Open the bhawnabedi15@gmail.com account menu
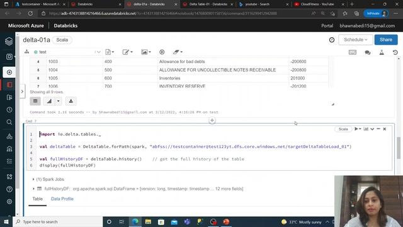Screen dimensions: 403x227 [x=367, y=26]
